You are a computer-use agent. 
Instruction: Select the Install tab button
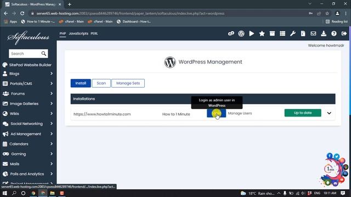[x=81, y=83]
